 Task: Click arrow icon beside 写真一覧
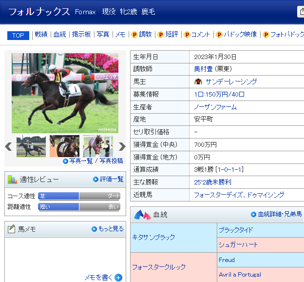pyautogui.click(x=66, y=161)
